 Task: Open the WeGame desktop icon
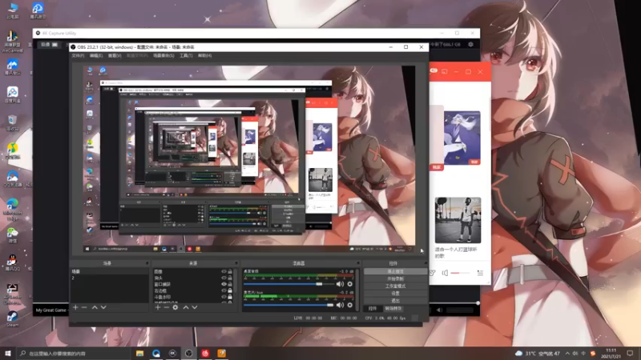tap(12, 42)
